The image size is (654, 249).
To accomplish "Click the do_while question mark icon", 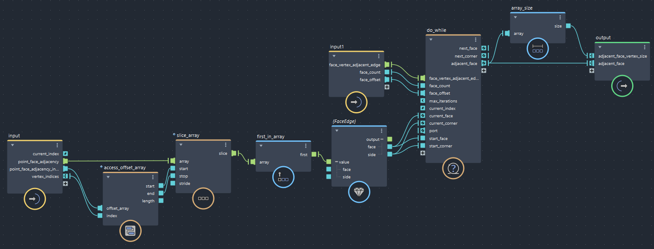I will [453, 168].
